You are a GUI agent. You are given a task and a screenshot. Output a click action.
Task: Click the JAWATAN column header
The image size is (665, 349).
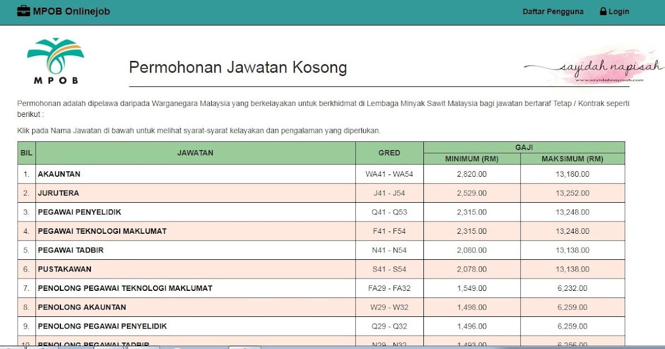coord(195,153)
